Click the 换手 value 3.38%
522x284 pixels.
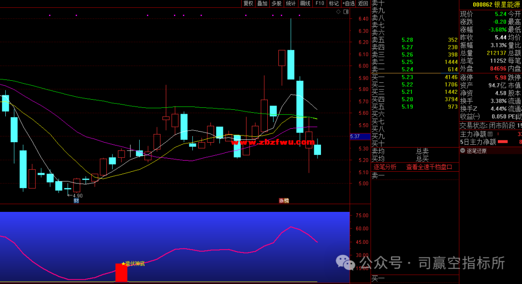click(x=498, y=101)
